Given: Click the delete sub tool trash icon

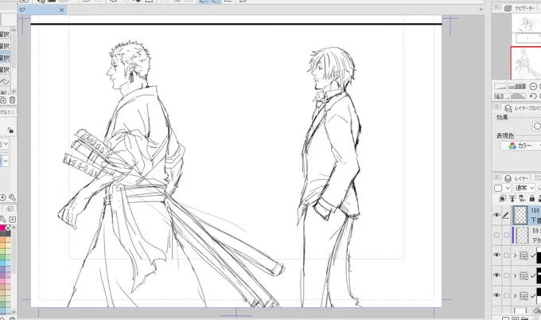Looking at the screenshot, I should [12, 100].
